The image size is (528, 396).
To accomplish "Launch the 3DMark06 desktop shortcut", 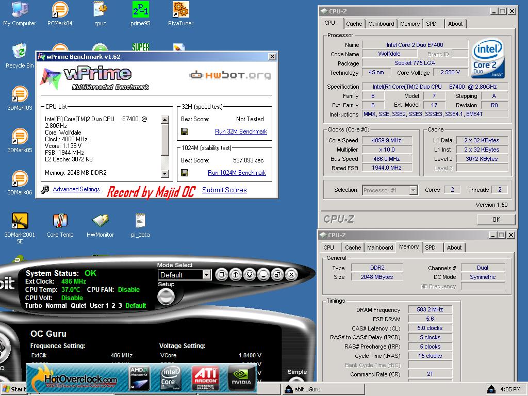I will [20, 183].
